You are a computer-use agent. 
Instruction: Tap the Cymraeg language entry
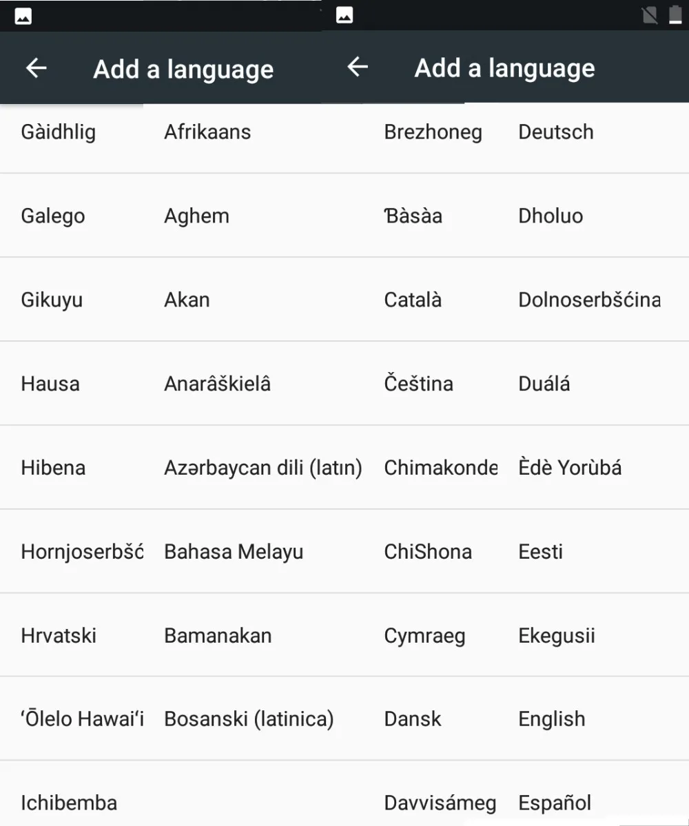pyautogui.click(x=424, y=636)
